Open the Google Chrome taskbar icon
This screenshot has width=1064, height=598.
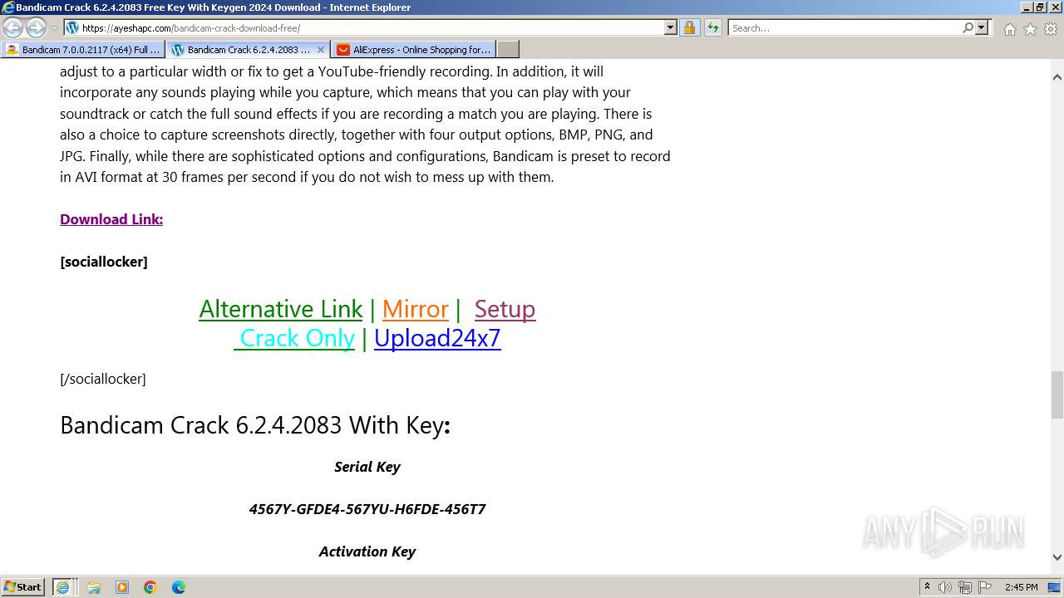150,587
